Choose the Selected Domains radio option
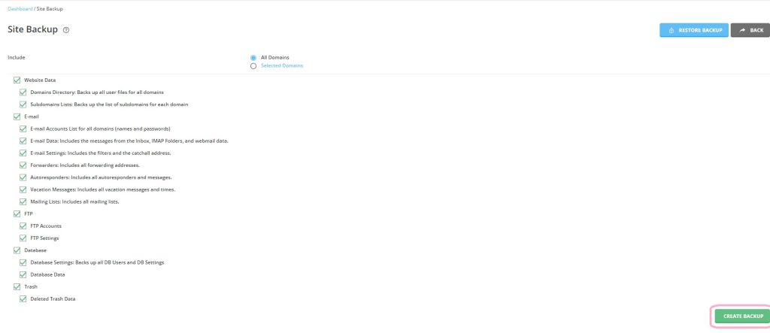The height and width of the screenshot is (333, 770). 253,65
